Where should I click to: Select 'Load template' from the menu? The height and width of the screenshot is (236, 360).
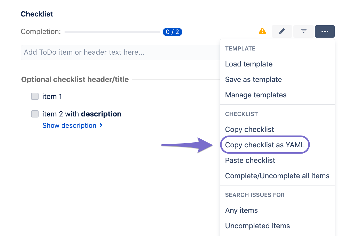249,64
